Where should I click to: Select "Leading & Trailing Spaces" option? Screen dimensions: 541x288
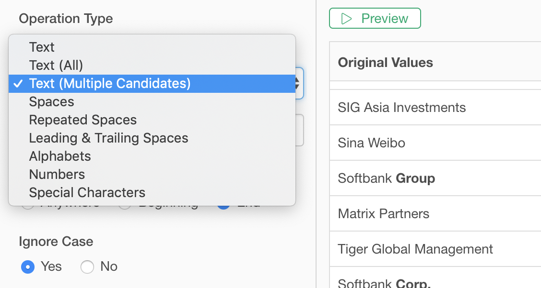108,138
